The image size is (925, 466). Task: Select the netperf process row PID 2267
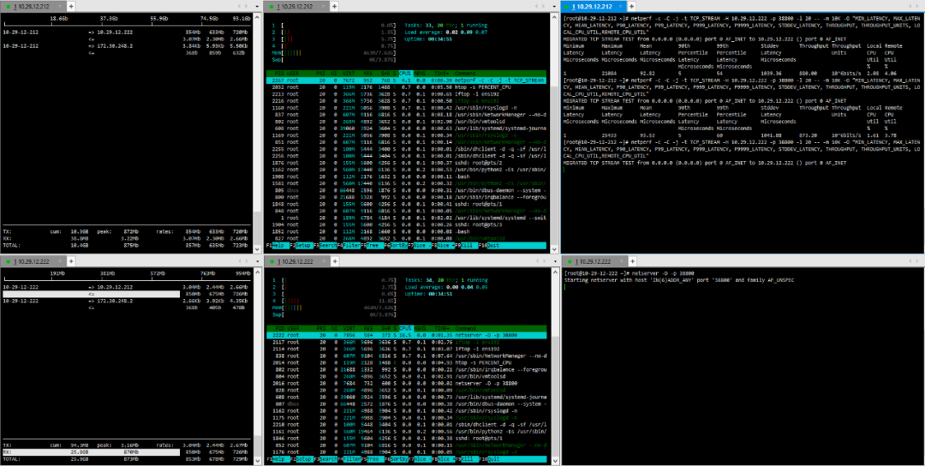(407, 80)
